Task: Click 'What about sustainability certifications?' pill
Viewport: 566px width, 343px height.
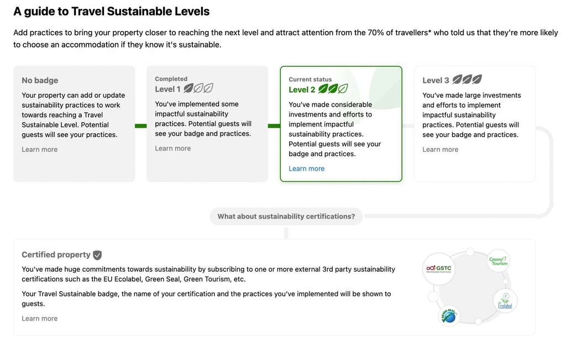Action: tap(286, 217)
